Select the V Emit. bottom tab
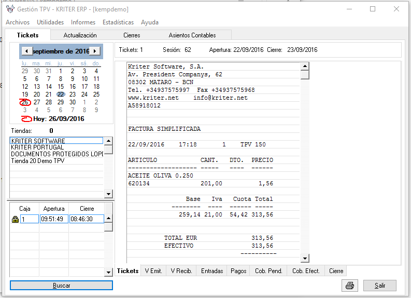The height and width of the screenshot is (298, 411). click(153, 271)
